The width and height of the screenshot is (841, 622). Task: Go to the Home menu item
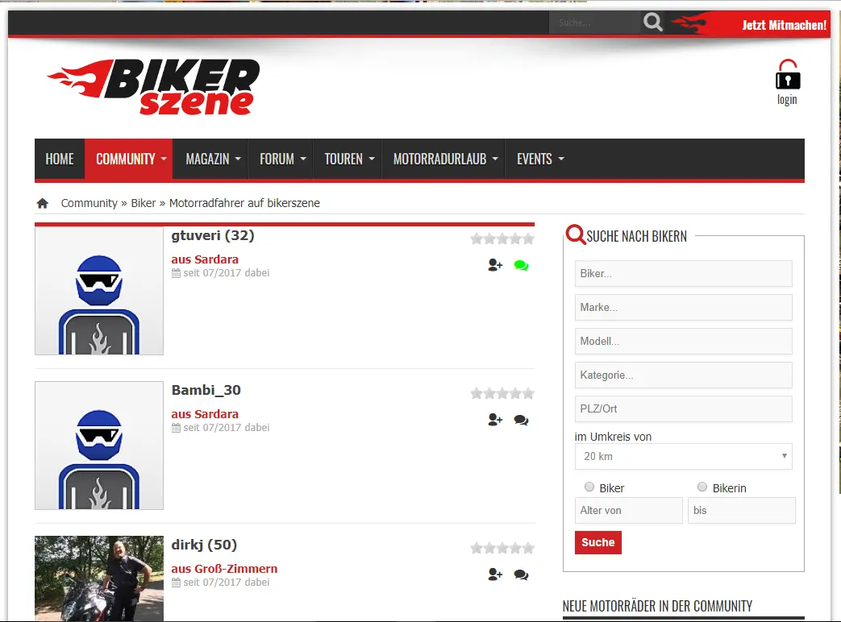[x=60, y=160]
